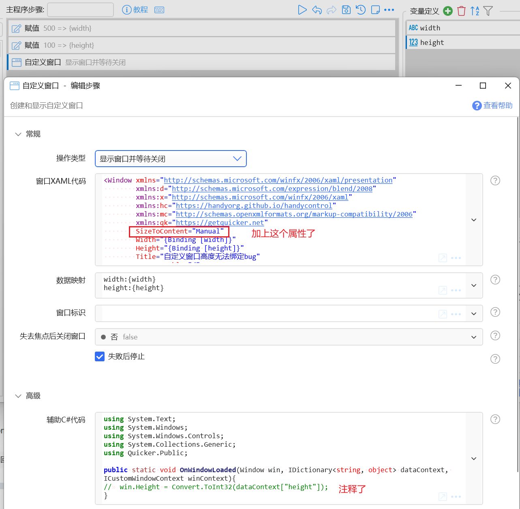Click the 主程序步骤 search input
520x509 pixels.
[80, 10]
